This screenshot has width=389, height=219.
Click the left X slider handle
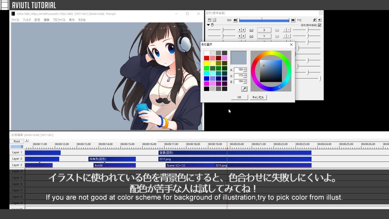pos(223,30)
